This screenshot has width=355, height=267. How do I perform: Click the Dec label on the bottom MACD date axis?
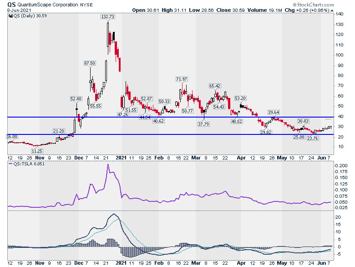(x=79, y=263)
